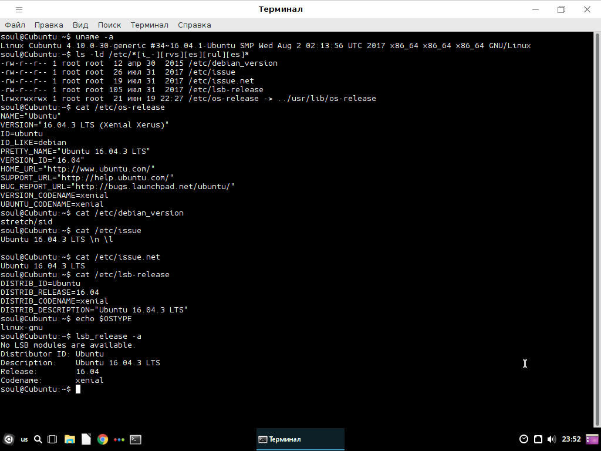Click the 'stretch/sid' output line

point(26,222)
